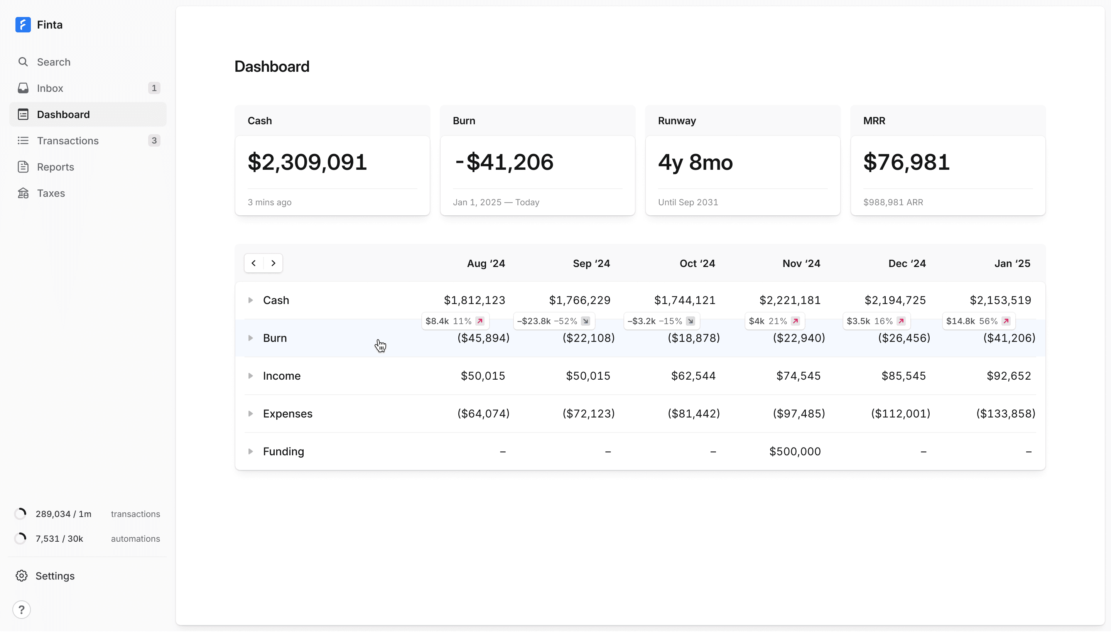Expand the Funding row
Image resolution: width=1111 pixels, height=632 pixels.
[250, 451]
